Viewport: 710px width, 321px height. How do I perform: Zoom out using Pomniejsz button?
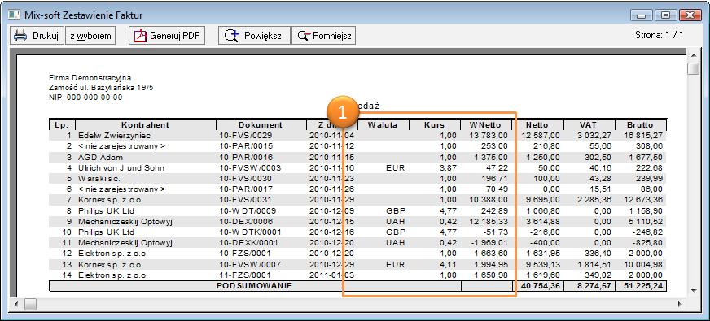click(x=324, y=36)
